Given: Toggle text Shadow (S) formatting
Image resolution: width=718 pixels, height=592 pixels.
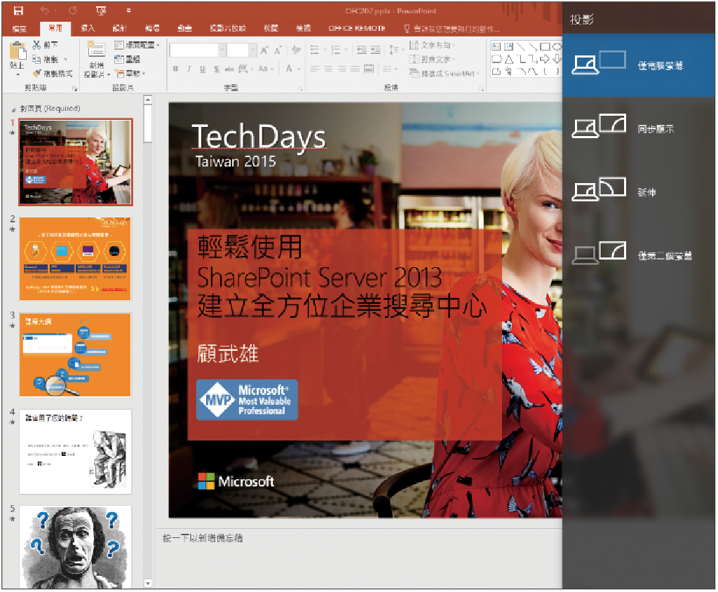Looking at the screenshot, I should (x=216, y=69).
